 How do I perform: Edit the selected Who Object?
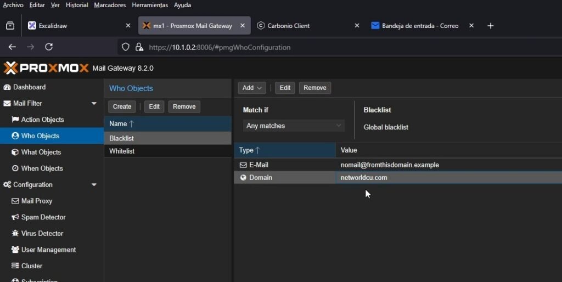click(154, 106)
